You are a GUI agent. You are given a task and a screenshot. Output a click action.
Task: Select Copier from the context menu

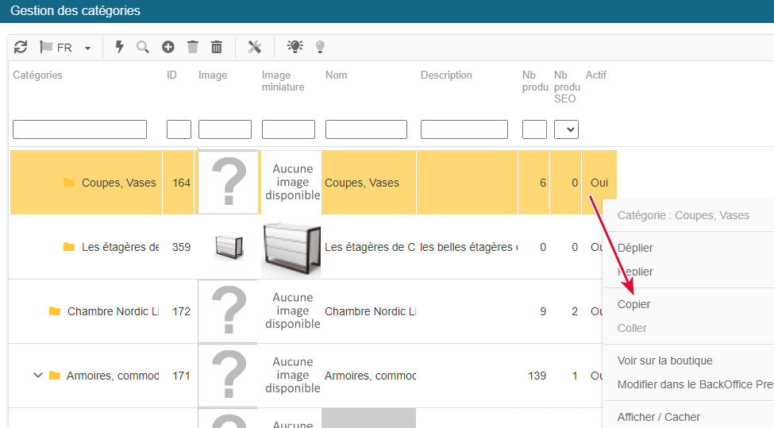[x=633, y=304]
